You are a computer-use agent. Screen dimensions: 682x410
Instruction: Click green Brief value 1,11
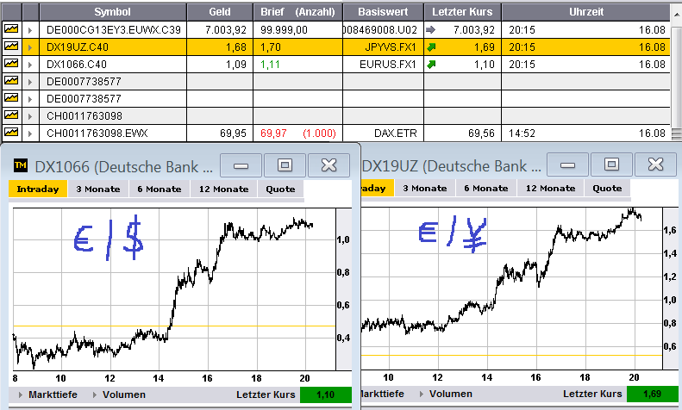(x=270, y=65)
